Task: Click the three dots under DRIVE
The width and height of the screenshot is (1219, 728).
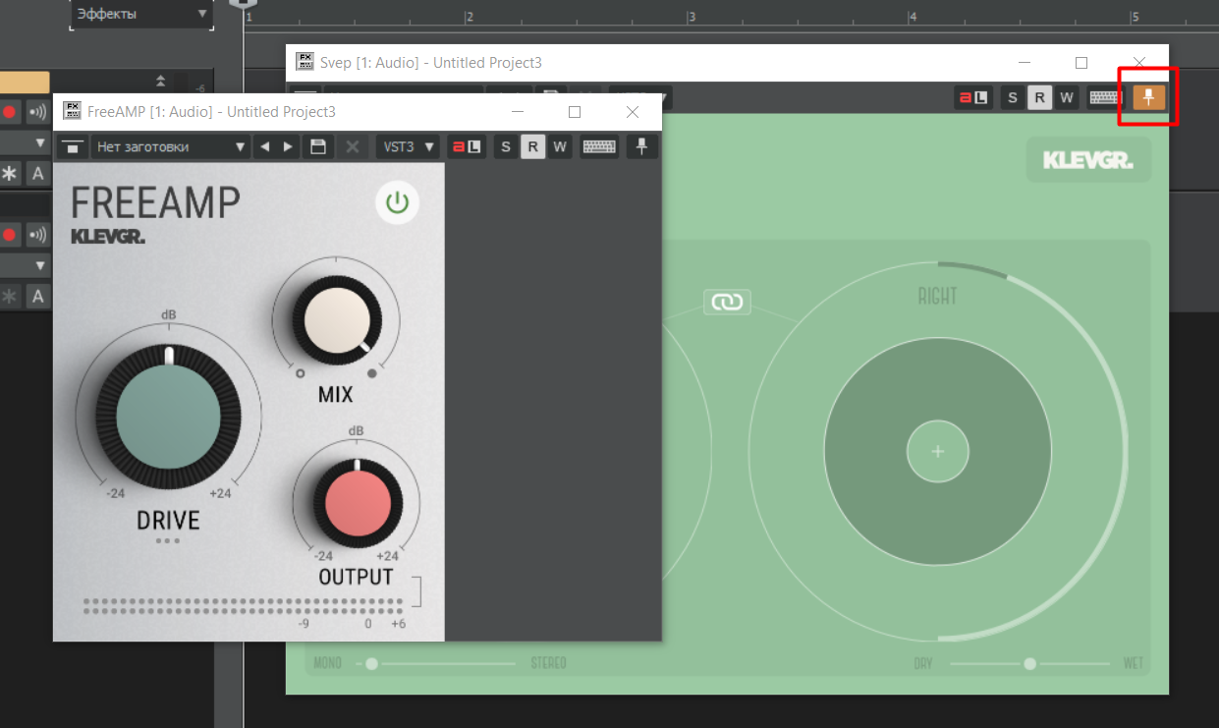Action: [x=168, y=540]
